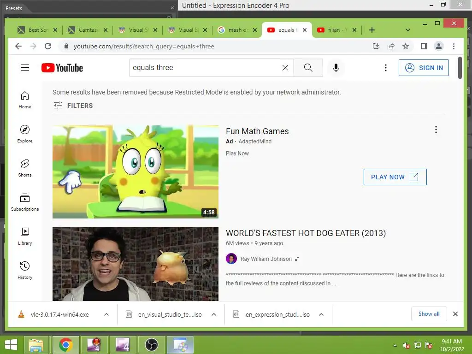
Task: Open FILTERS for search results
Action: (73, 106)
